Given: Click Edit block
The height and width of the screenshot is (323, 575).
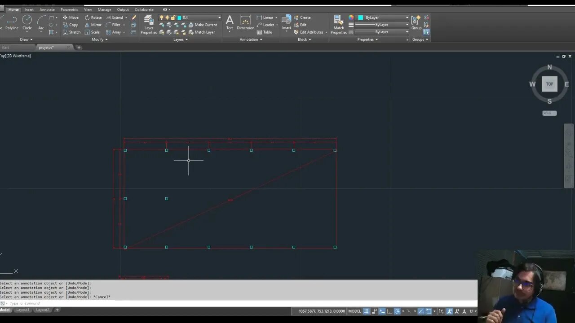Looking at the screenshot, I should [x=300, y=25].
